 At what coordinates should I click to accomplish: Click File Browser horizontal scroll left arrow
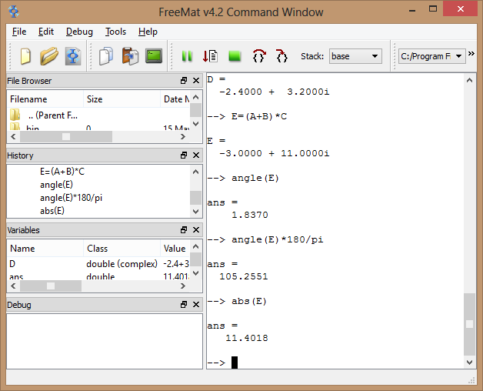point(13,136)
